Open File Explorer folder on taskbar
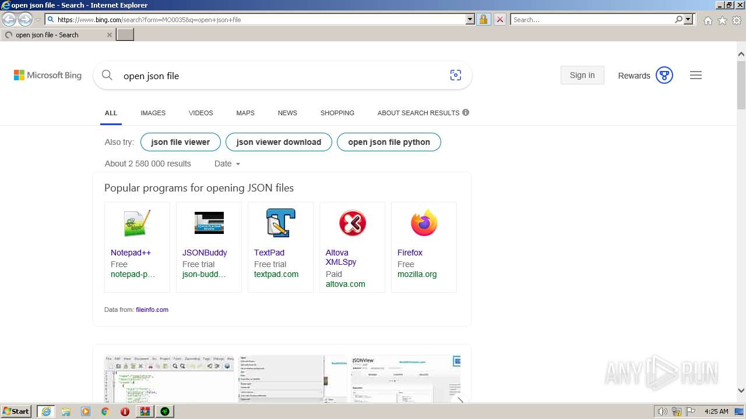 pyautogui.click(x=66, y=411)
